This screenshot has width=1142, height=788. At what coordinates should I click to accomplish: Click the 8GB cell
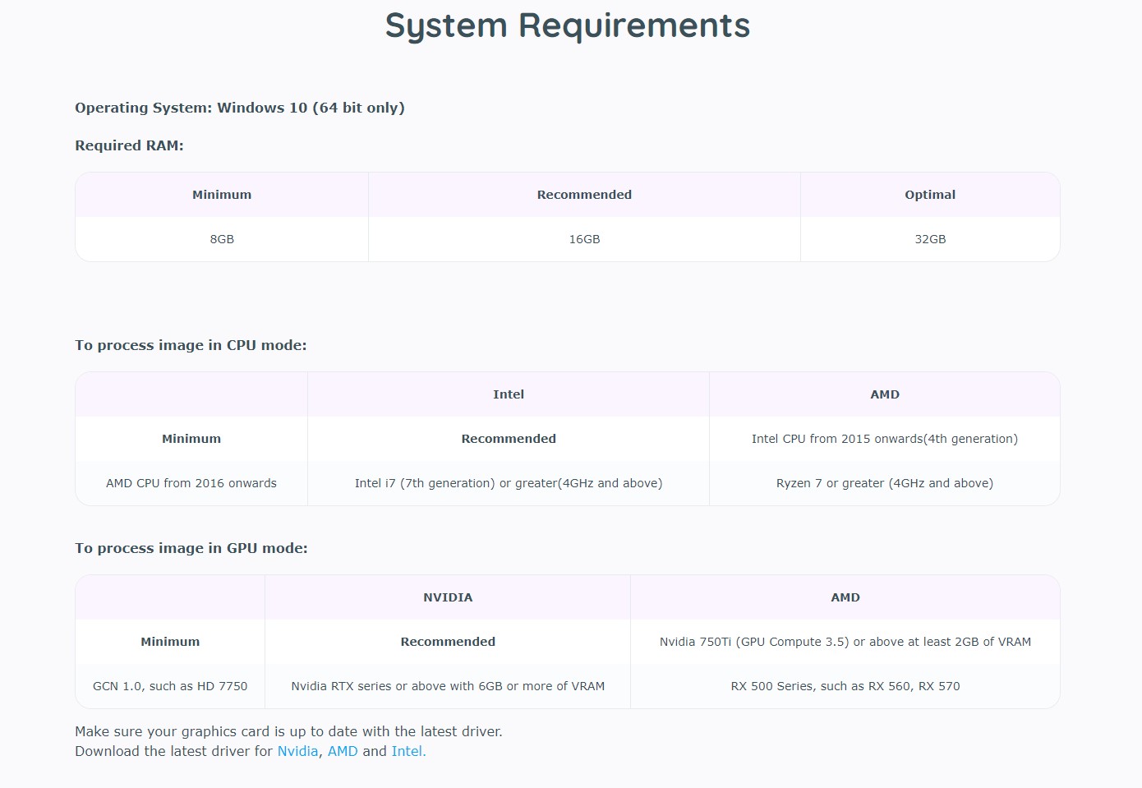[x=222, y=239]
